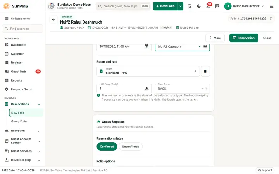
Task: Open the calendar picker for departure date
Action: click(146, 46)
